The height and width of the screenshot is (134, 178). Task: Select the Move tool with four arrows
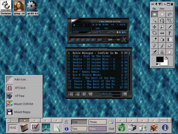[155, 27]
